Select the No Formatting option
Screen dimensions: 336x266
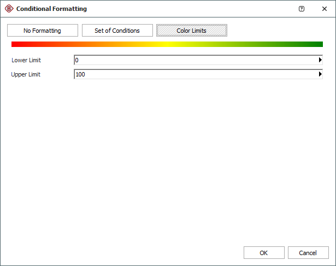(x=42, y=31)
